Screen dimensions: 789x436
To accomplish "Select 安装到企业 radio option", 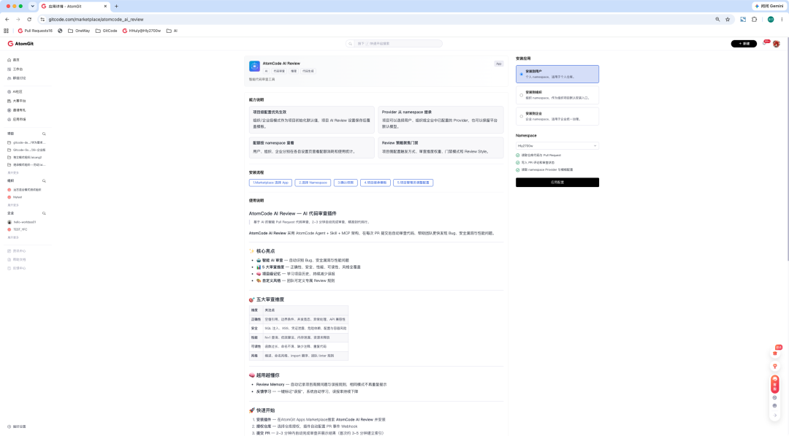I will tap(557, 116).
